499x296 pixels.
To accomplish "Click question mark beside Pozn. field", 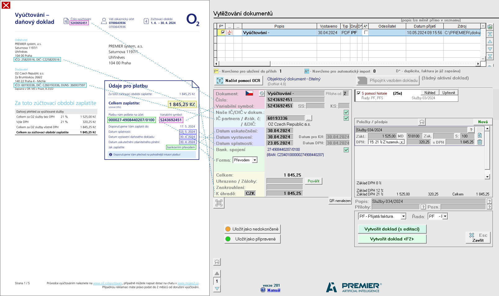I will (489, 207).
